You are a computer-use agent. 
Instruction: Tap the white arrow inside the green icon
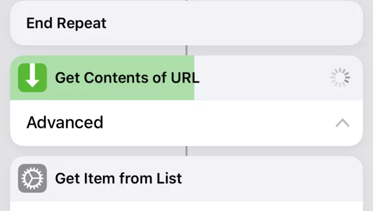(32, 76)
